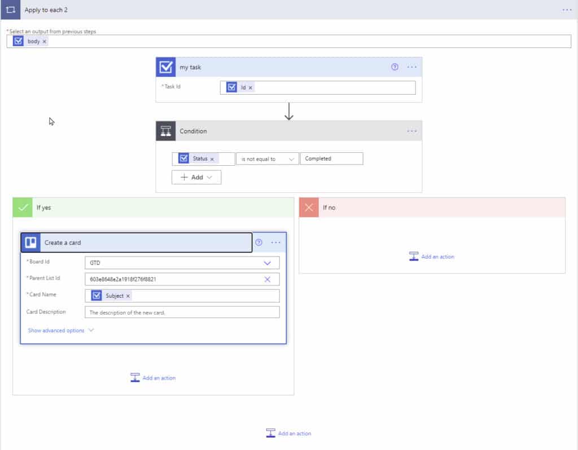The image size is (578, 450).
Task: Click the my task action icon
Action: point(165,67)
